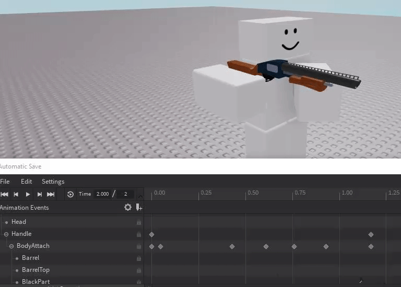The width and height of the screenshot is (401, 287).
Task: Collapse the BodyAttach track
Action: pos(11,246)
